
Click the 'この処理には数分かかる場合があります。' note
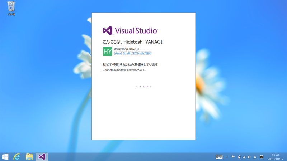pos(124,70)
